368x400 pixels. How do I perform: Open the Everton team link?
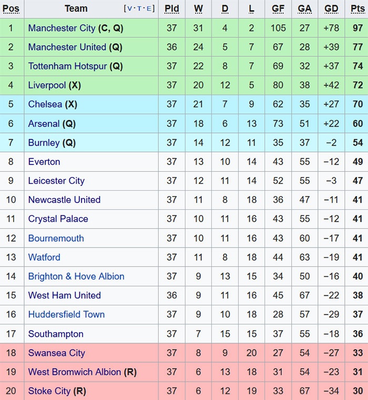point(44,162)
